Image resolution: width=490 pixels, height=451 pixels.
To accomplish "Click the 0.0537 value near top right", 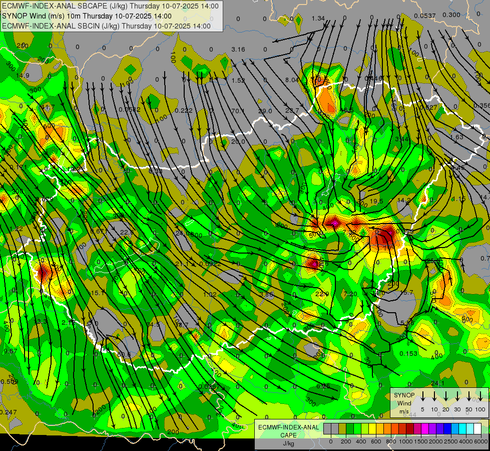I will tap(425, 16).
